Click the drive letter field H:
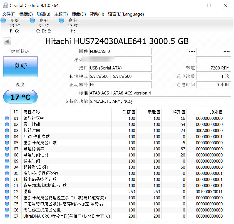The height and width of the screenshot is (224, 234). click(120, 85)
